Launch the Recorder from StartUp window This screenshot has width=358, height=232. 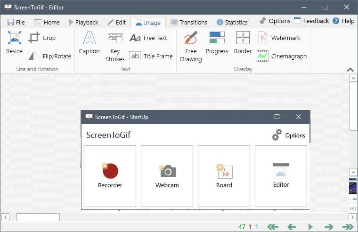click(110, 176)
